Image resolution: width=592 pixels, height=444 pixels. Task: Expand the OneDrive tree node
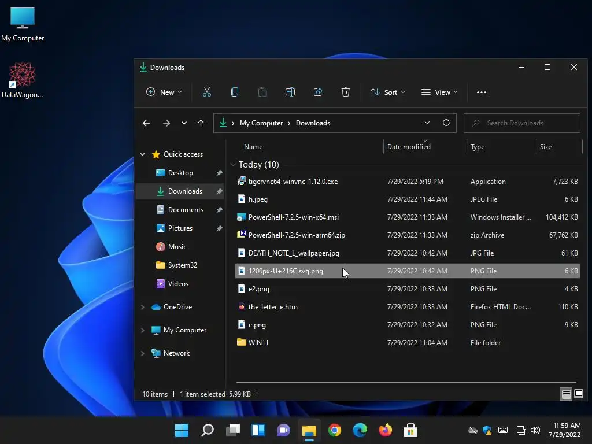click(x=143, y=307)
